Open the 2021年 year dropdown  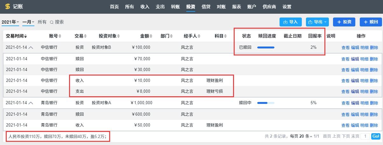click(11, 22)
